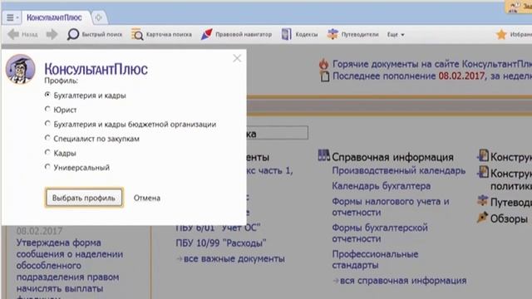532x299 pixels.
Task: Switch to the КонсультантПлюс tab
Action: point(54,17)
